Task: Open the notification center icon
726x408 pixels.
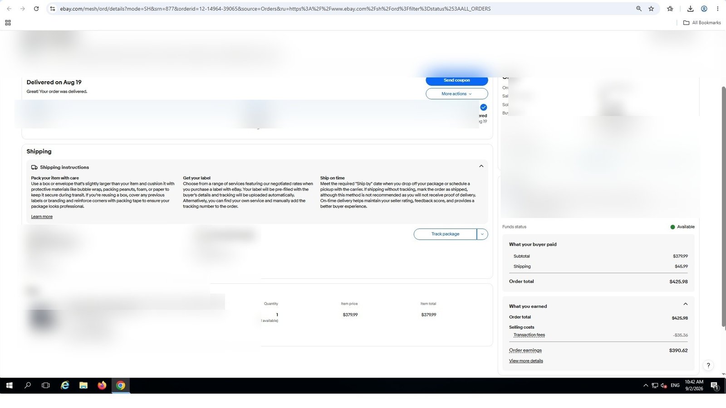Action: tap(714, 386)
